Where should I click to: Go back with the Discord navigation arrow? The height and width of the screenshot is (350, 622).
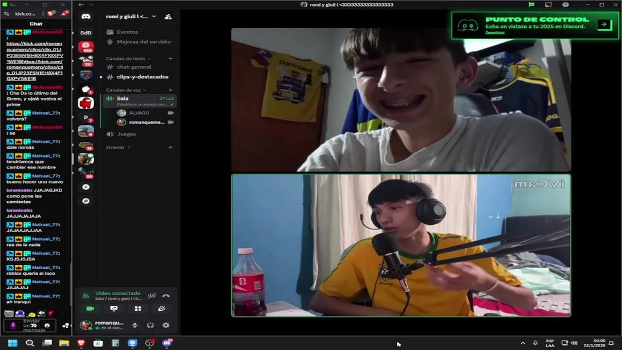tap(81, 5)
